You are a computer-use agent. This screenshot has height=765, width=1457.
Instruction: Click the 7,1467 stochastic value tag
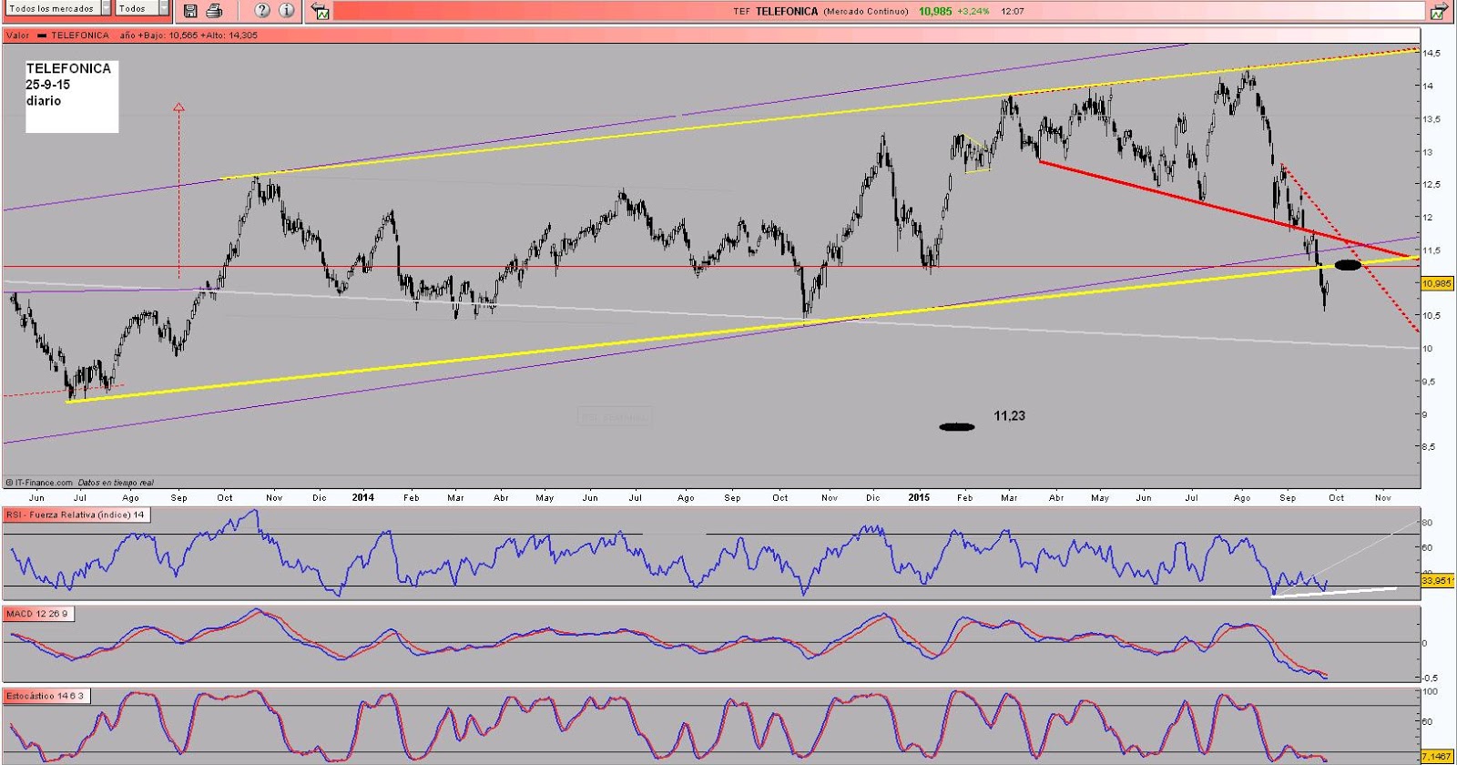[x=1438, y=756]
